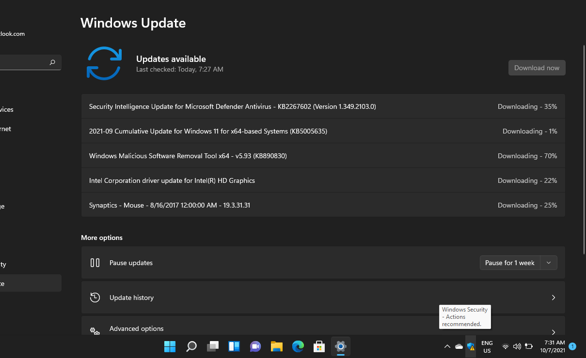Screen dimensions: 586x358
Task: Click the 'More options' heading
Action: point(102,238)
